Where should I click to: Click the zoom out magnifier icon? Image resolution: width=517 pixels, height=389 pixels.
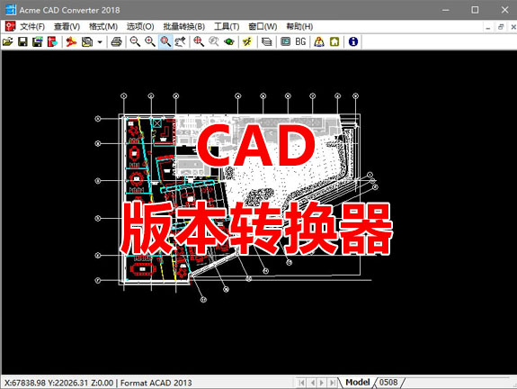[x=135, y=41]
